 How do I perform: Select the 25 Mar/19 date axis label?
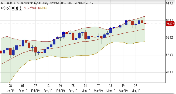tap(136, 88)
